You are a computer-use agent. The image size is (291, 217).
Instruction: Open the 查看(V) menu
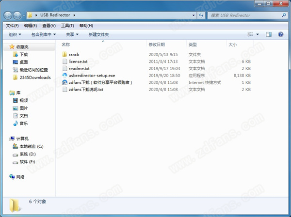49,26
